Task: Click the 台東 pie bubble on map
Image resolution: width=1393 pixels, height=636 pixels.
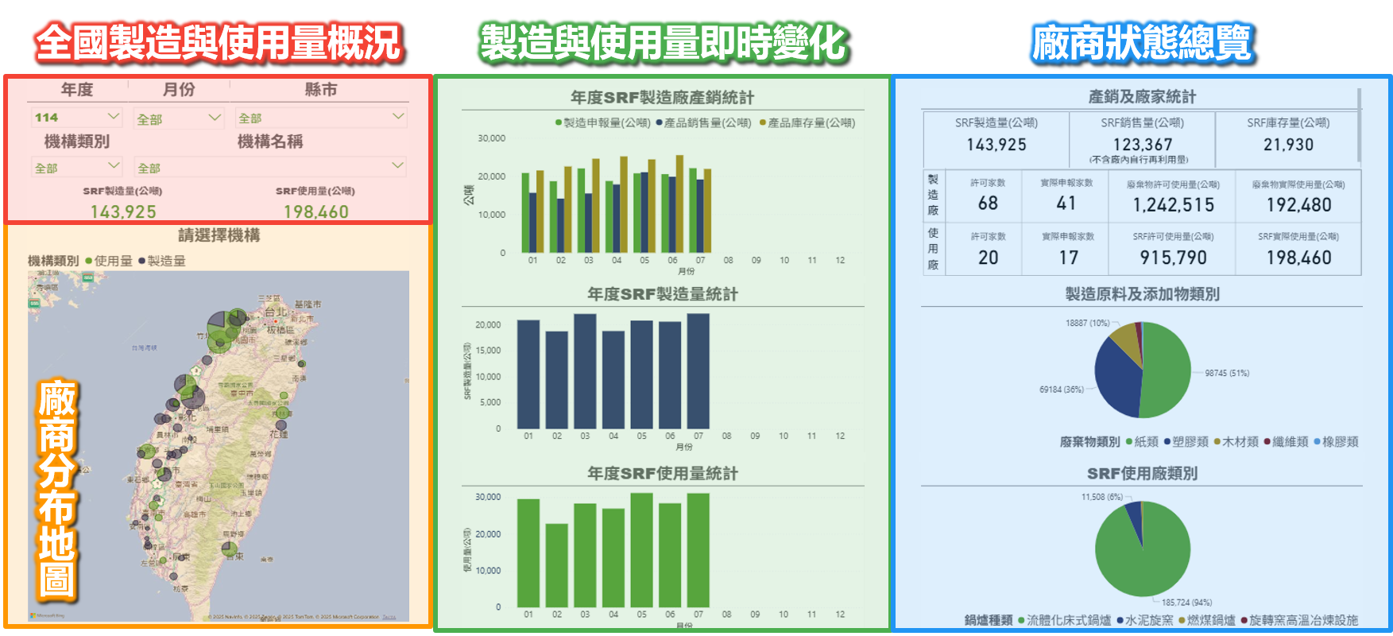Action: pyautogui.click(x=229, y=549)
